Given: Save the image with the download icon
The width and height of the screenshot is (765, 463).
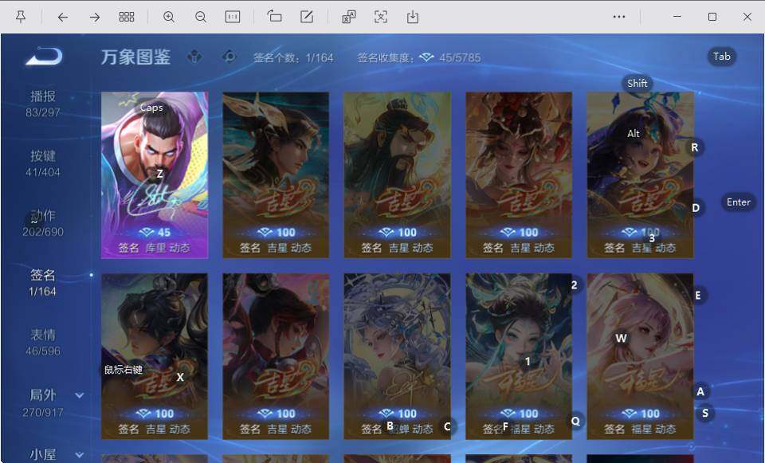Looking at the screenshot, I should 413,17.
